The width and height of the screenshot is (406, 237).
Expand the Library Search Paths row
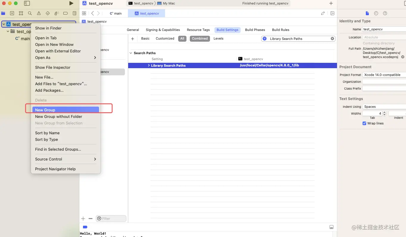tap(149, 66)
